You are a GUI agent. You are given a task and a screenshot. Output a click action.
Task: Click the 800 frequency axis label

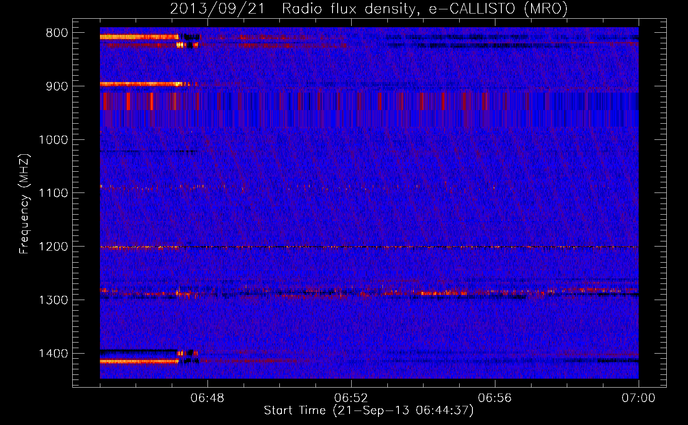[57, 33]
